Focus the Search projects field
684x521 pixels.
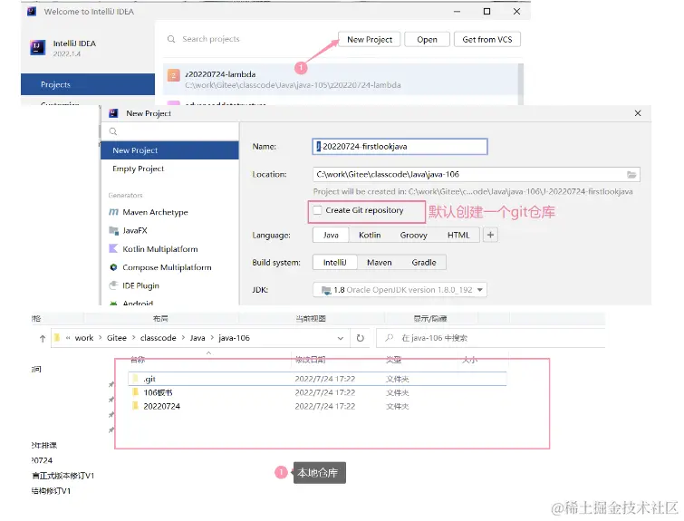(x=211, y=39)
